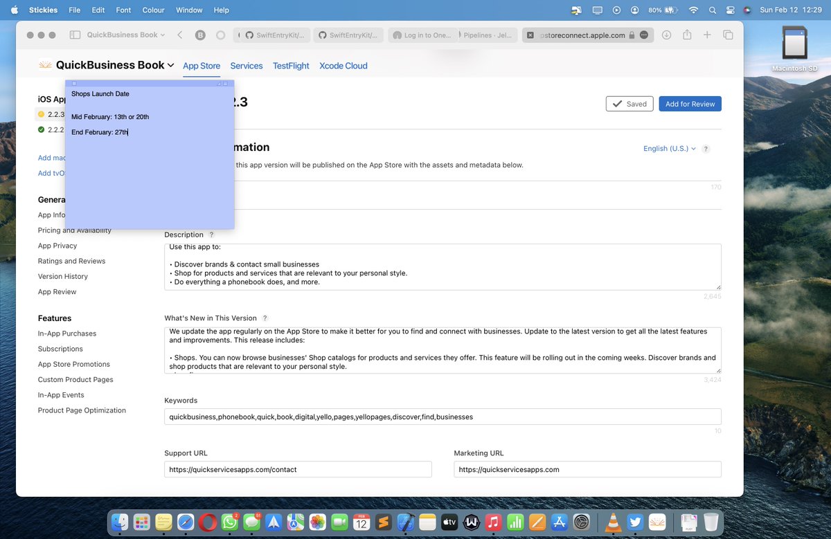Click into the Support URL field
Screen dimensions: 831x539
pyautogui.click(x=298, y=469)
